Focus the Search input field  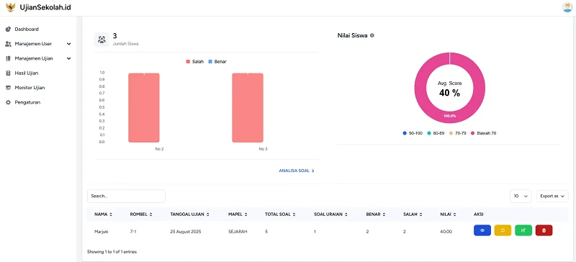(126, 196)
